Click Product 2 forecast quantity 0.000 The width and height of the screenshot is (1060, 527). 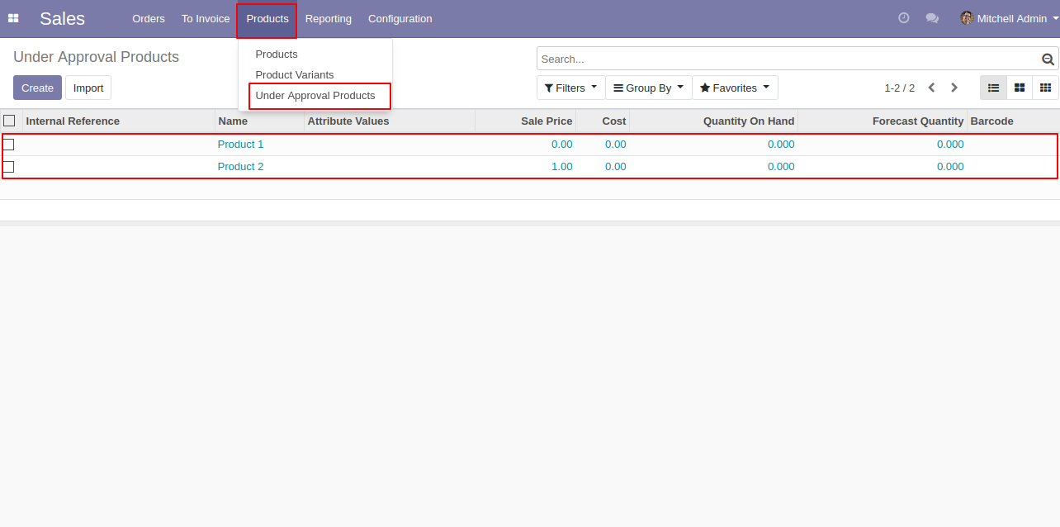coord(950,167)
